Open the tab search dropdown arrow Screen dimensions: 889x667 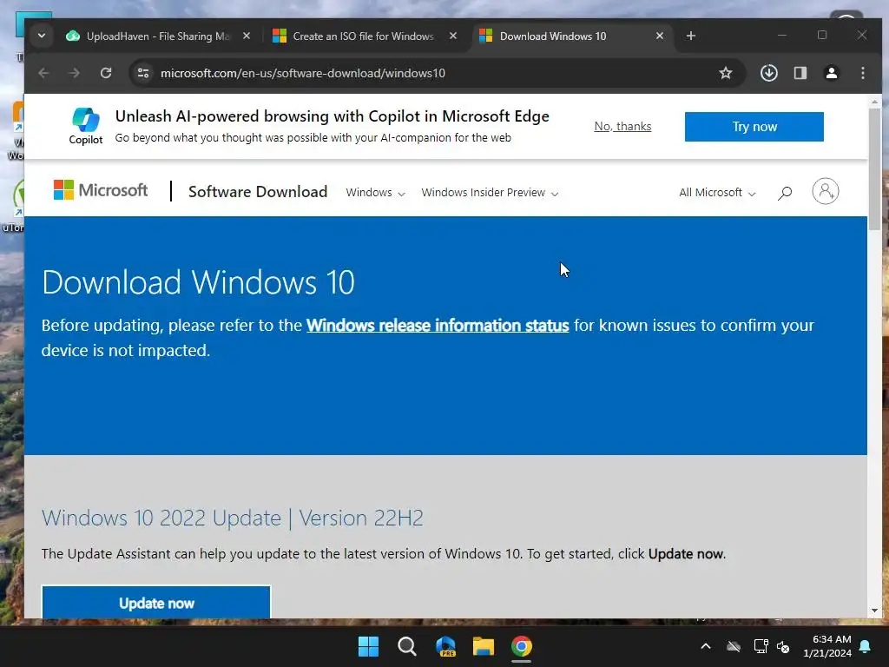[x=42, y=36]
